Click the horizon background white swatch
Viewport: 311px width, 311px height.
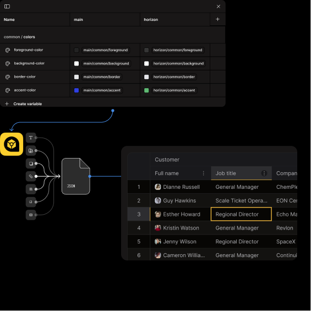point(146,63)
